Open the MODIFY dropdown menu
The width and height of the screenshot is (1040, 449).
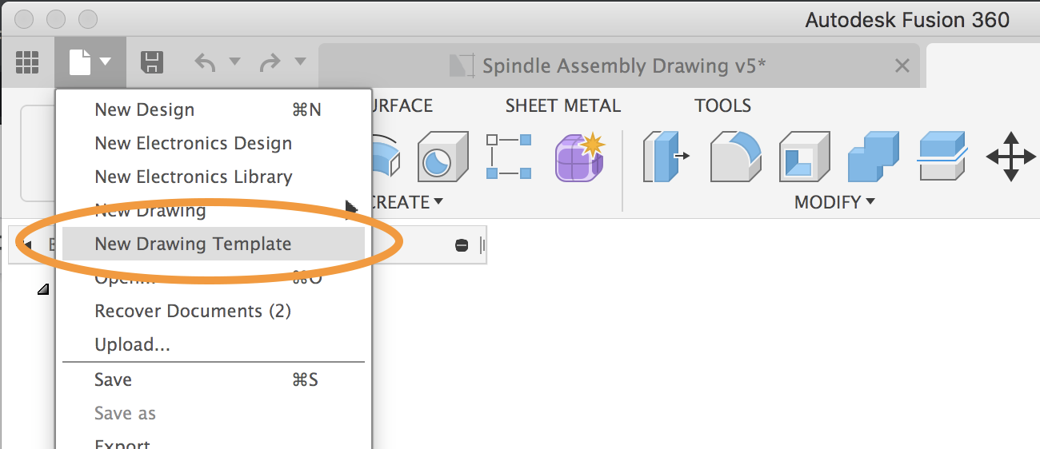[x=834, y=202]
